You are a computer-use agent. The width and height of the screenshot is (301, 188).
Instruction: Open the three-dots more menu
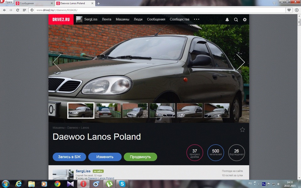click(197, 19)
